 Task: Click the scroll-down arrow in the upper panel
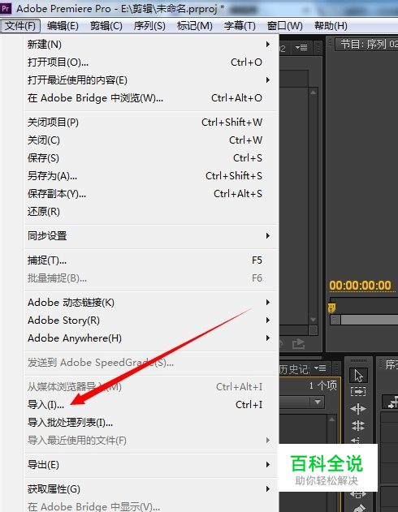pyautogui.click(x=313, y=320)
